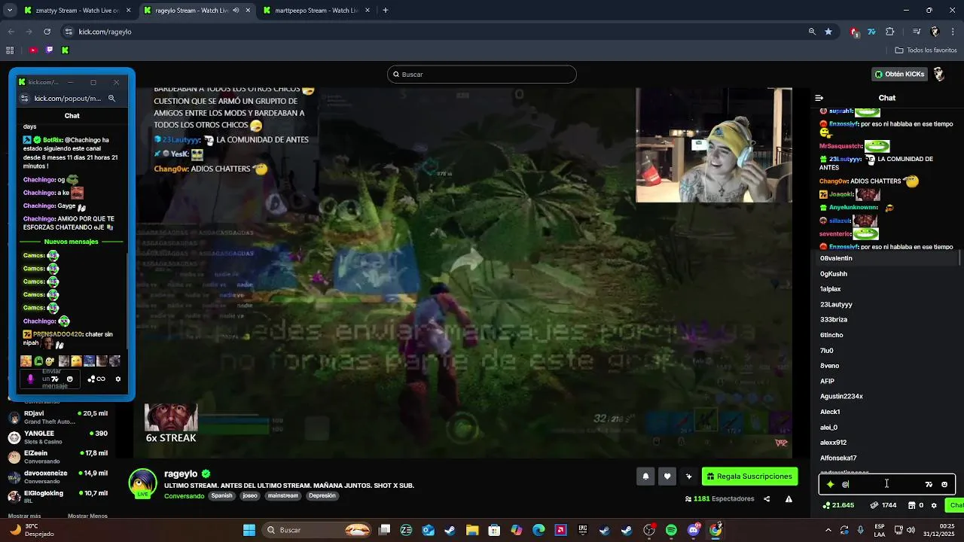
Task: Click zoom magnifier icon in address bar
Action: pyautogui.click(x=812, y=32)
